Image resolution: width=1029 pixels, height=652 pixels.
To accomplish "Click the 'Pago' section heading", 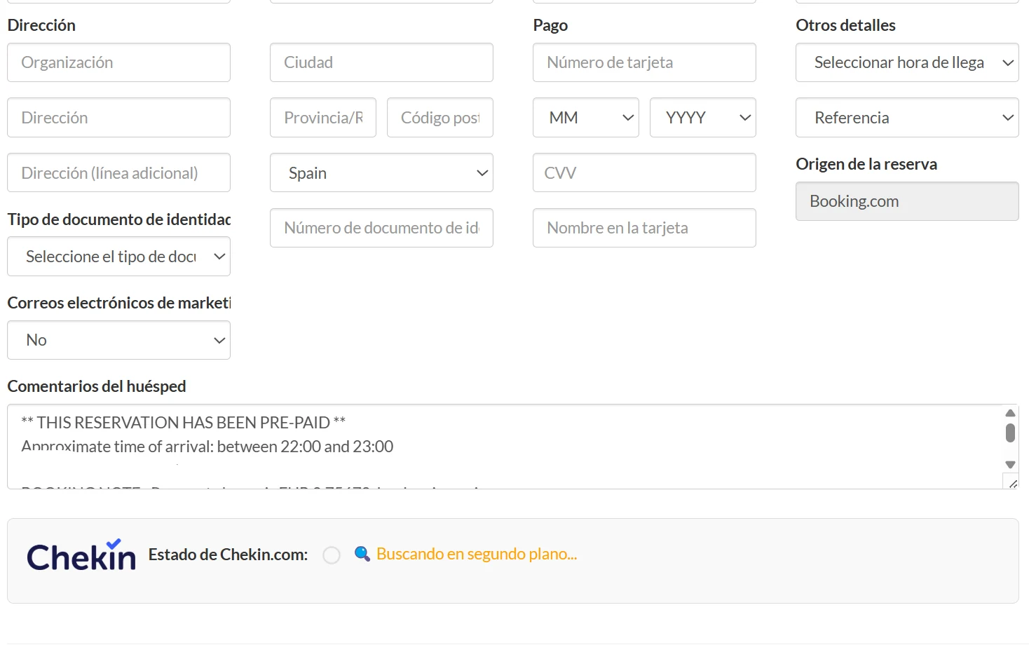I will pyautogui.click(x=550, y=25).
